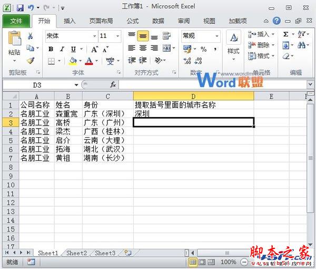Toggle Underline formatting
Viewport: 316px width, 269px height.
(x=73, y=49)
